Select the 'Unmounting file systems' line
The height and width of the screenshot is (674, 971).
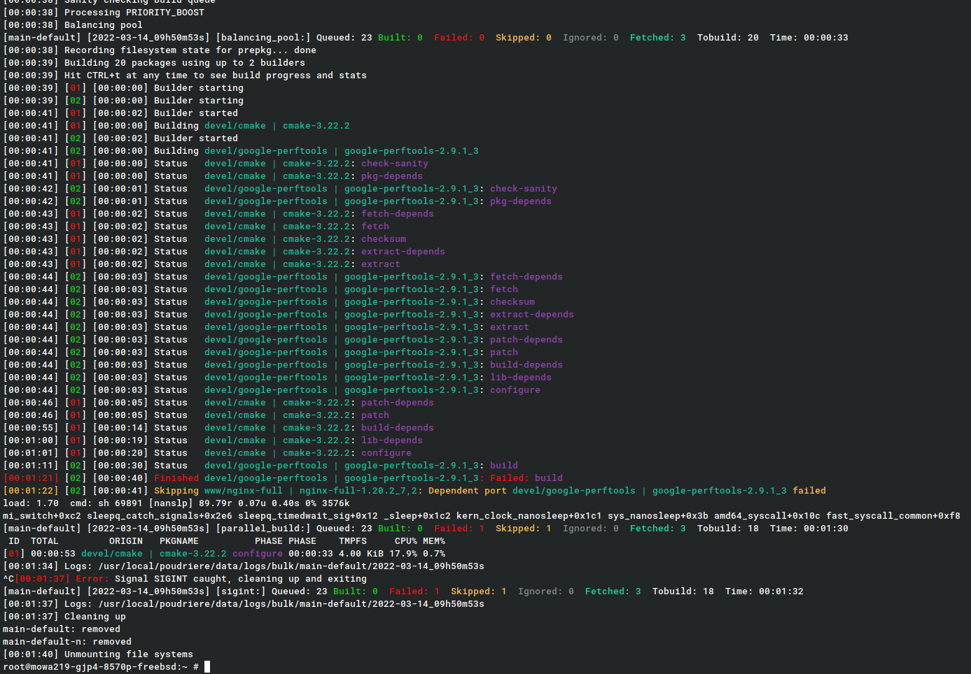[x=128, y=654]
